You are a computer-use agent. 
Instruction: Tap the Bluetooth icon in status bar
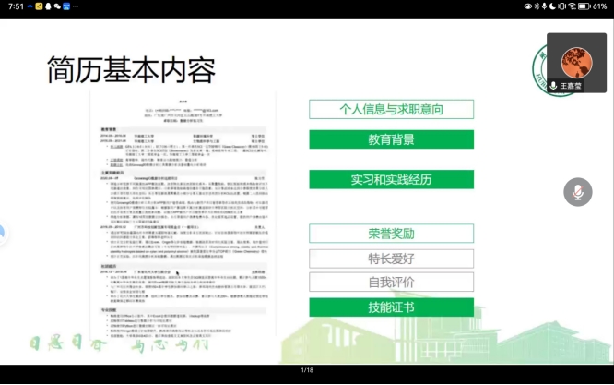538,6
